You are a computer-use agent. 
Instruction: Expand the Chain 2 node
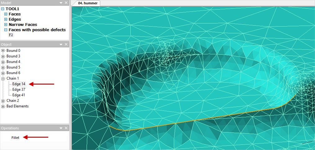click(x=3, y=101)
